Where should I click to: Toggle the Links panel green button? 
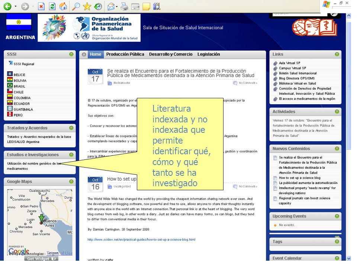coord(337,54)
